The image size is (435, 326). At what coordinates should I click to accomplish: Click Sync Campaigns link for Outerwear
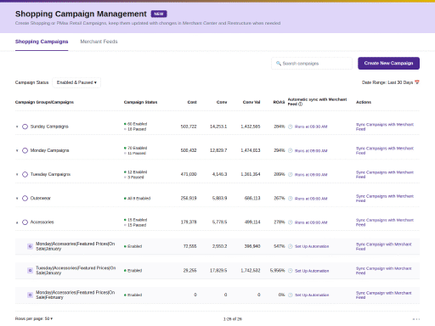pyautogui.click(x=385, y=199)
